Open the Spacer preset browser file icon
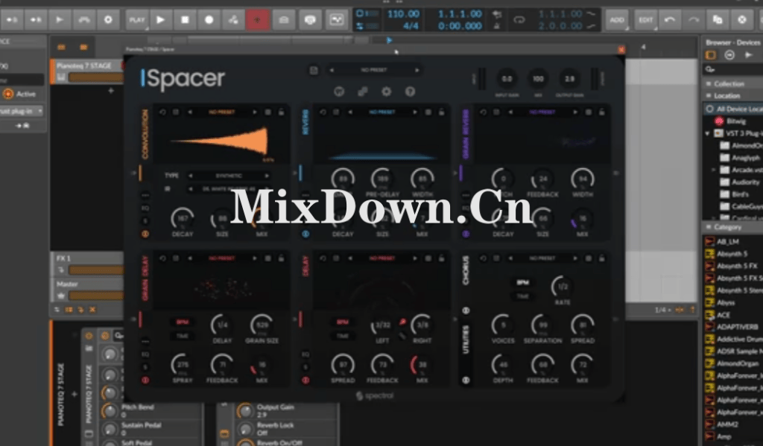Image resolution: width=763 pixels, height=446 pixels. (313, 69)
